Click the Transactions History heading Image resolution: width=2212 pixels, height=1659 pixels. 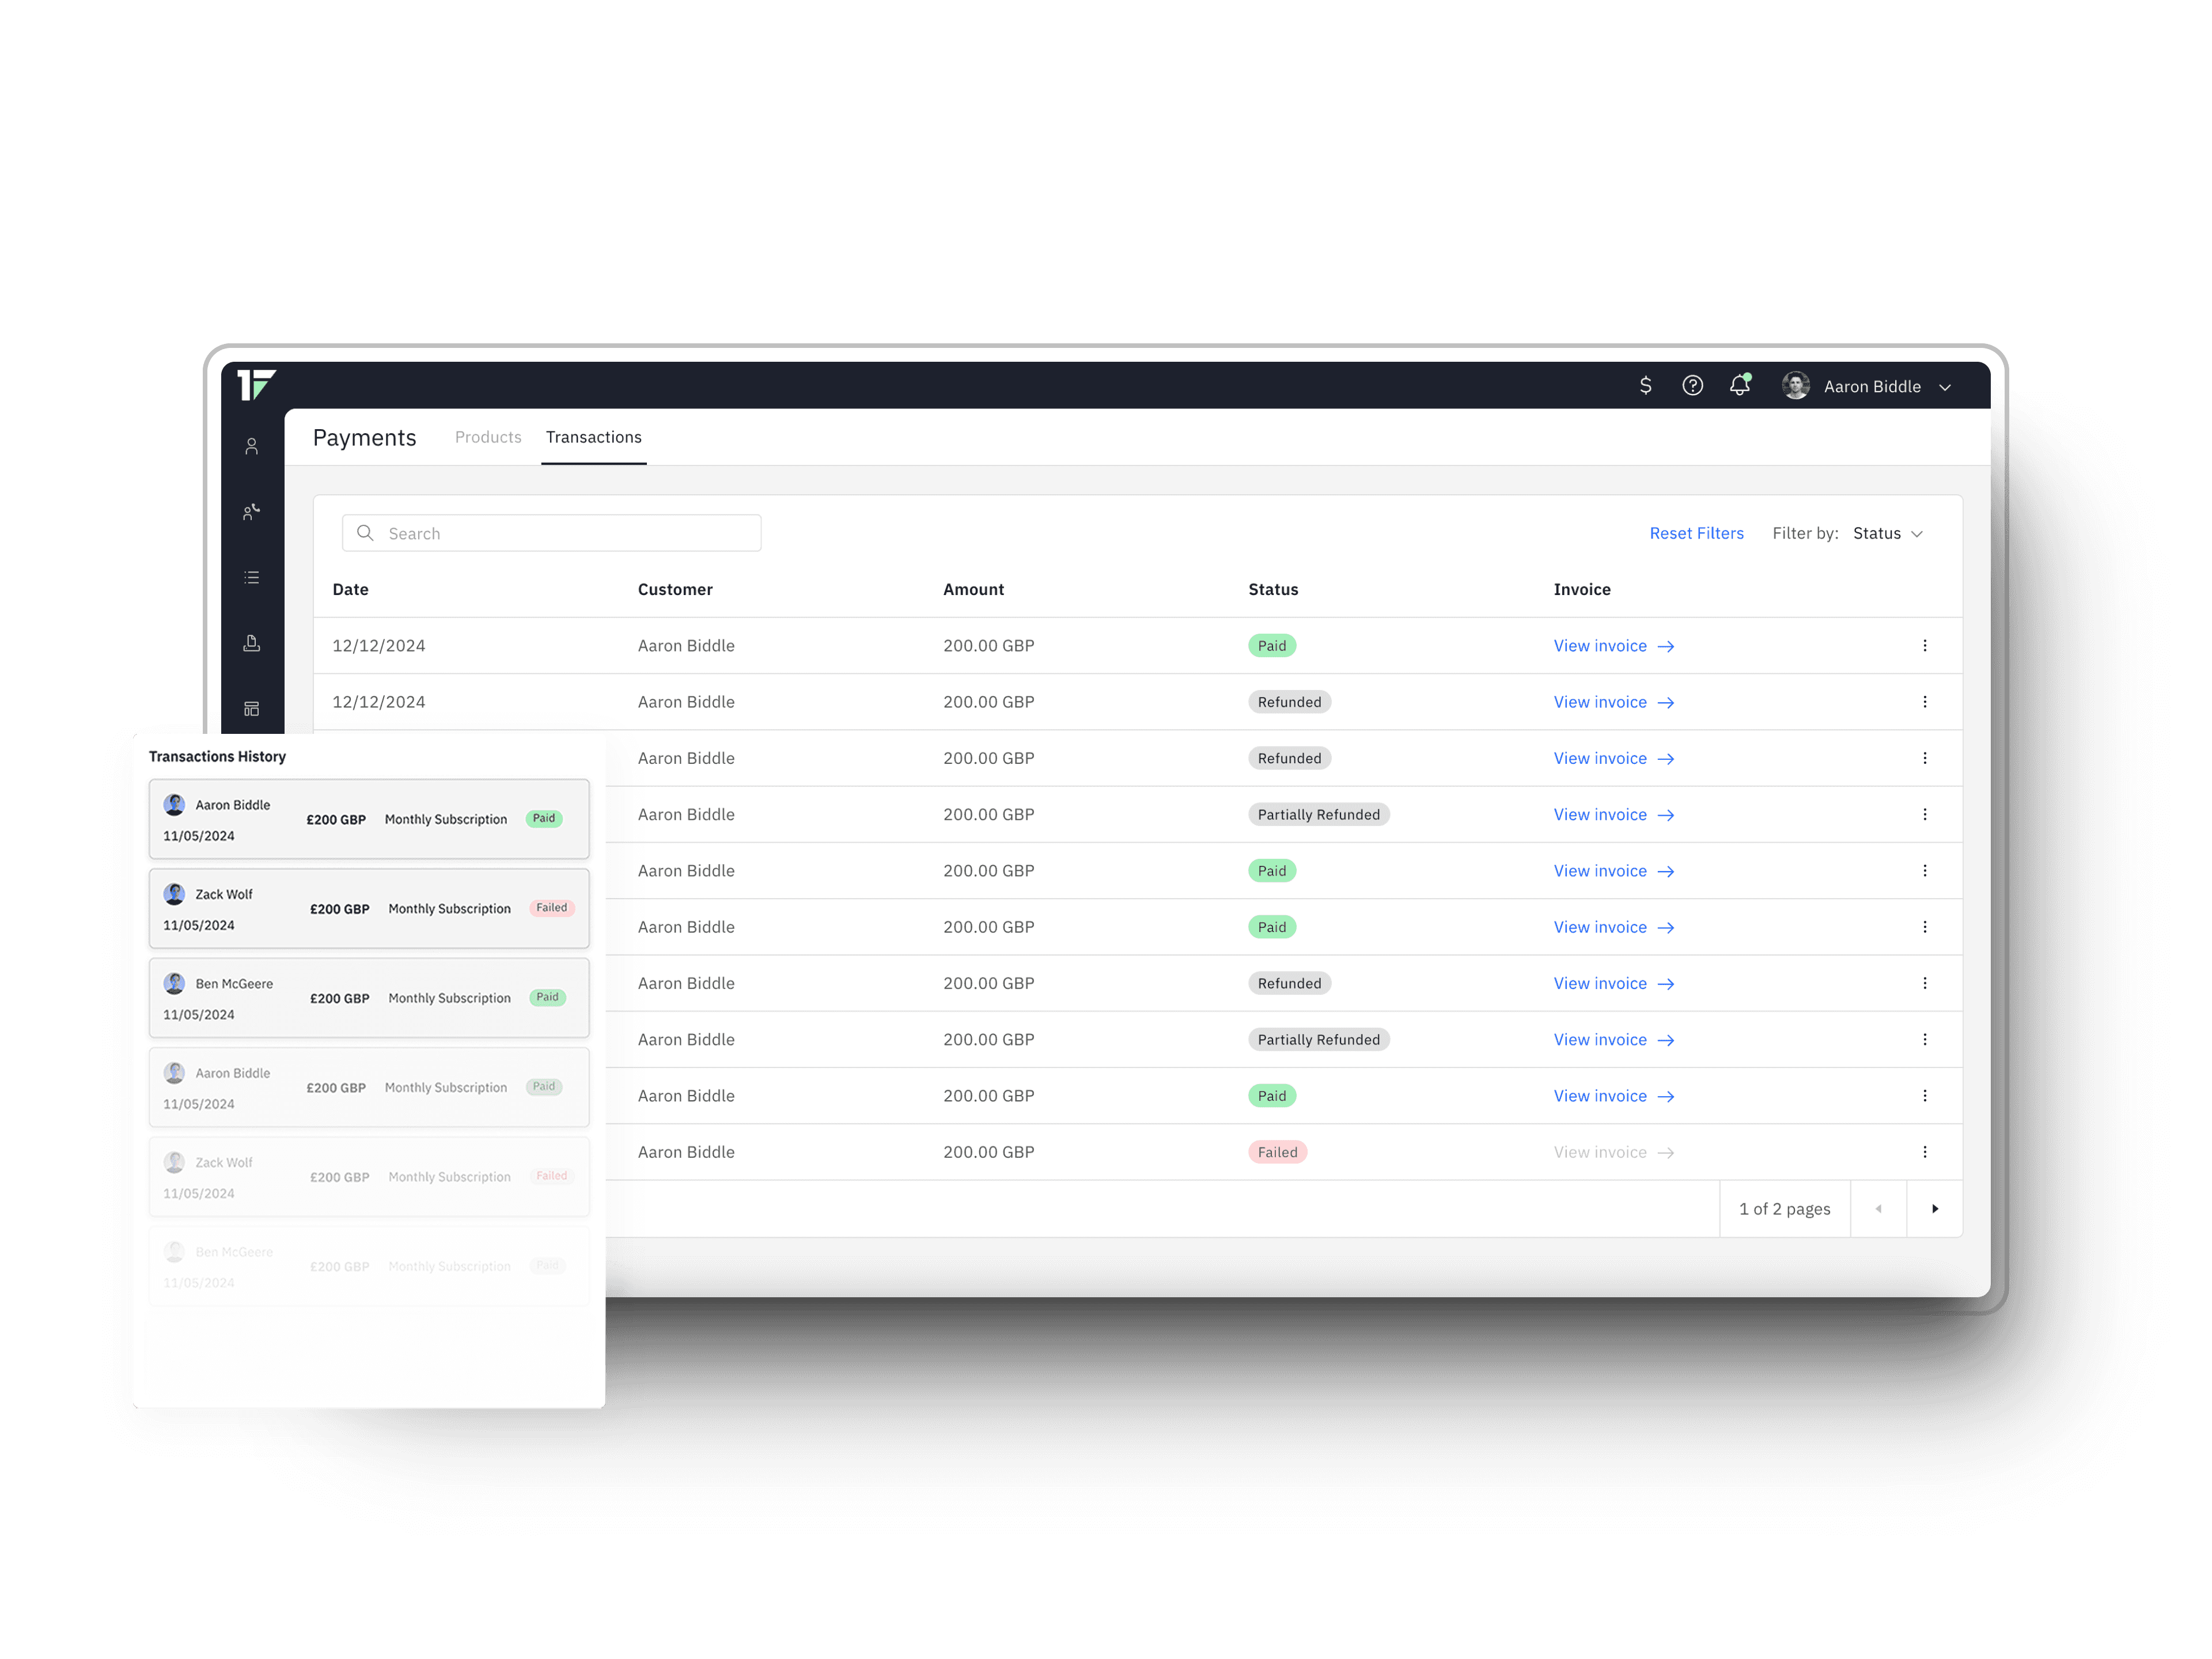pyautogui.click(x=217, y=756)
